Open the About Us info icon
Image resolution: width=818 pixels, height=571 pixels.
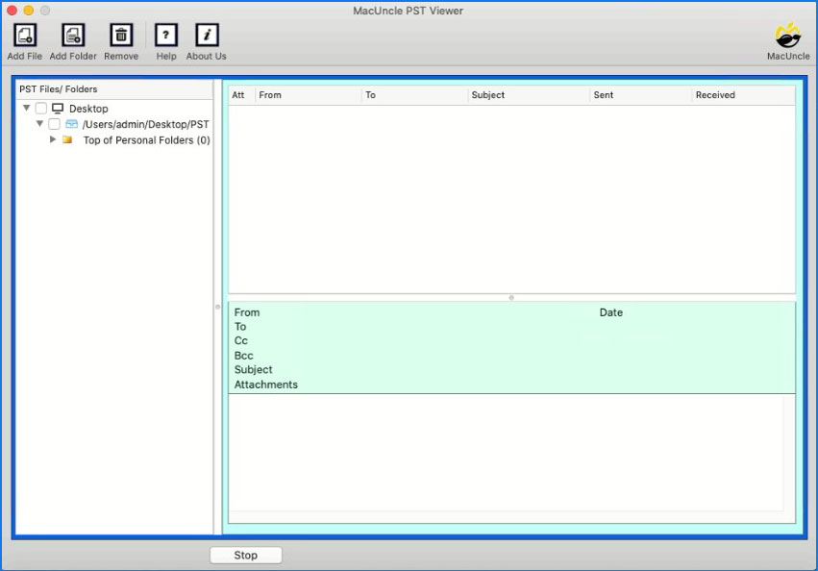click(x=207, y=37)
